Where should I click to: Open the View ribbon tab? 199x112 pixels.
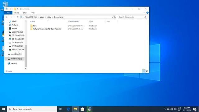click(33, 13)
